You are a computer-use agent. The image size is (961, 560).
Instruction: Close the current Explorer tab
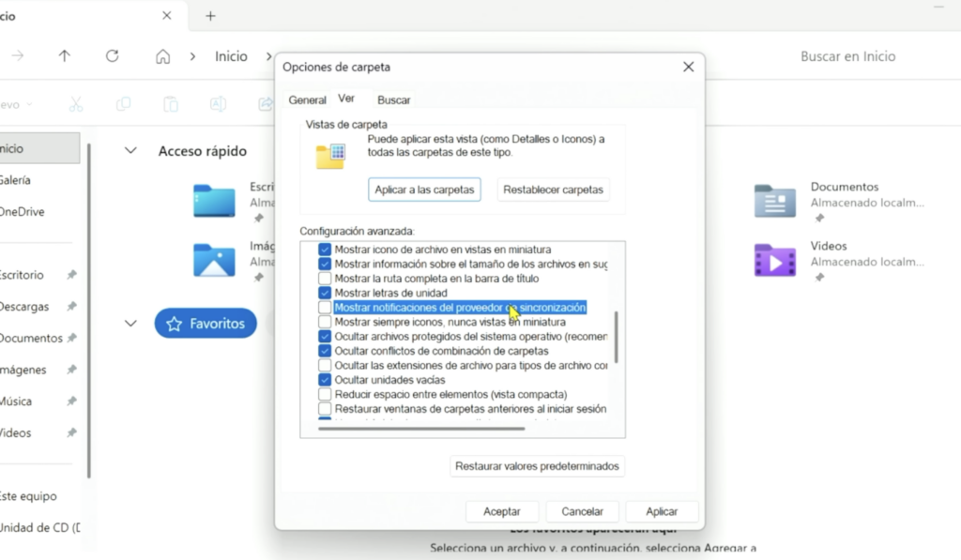(x=167, y=16)
